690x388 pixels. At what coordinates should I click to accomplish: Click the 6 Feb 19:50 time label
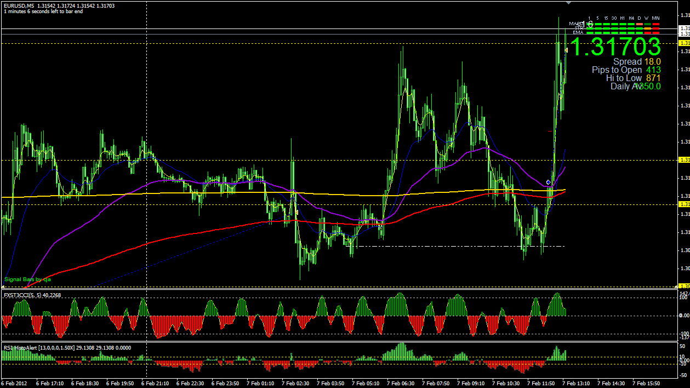(120, 384)
